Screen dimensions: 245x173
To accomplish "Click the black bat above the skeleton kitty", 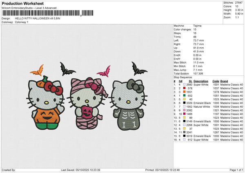I will coord(139,69).
